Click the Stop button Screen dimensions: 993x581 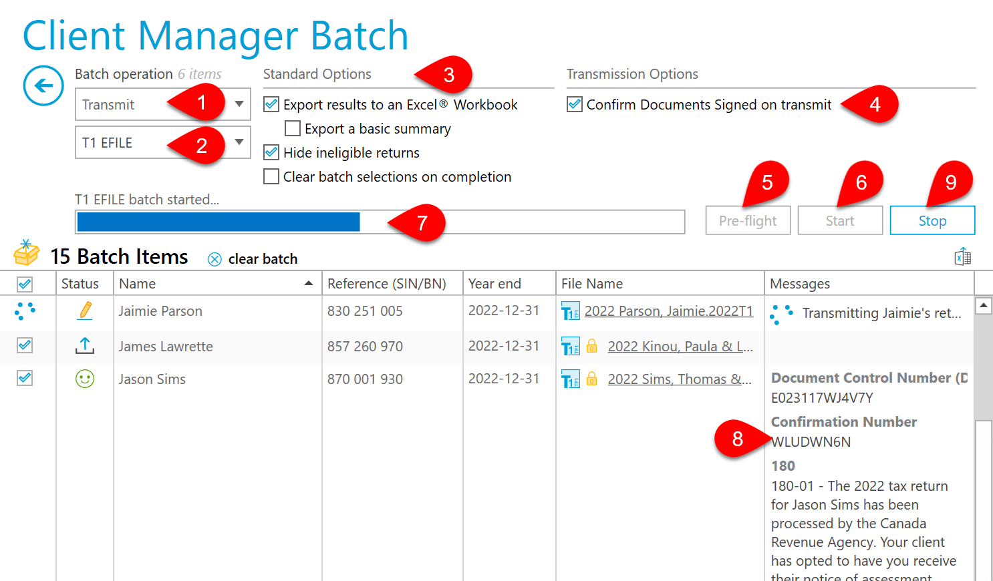click(x=932, y=220)
